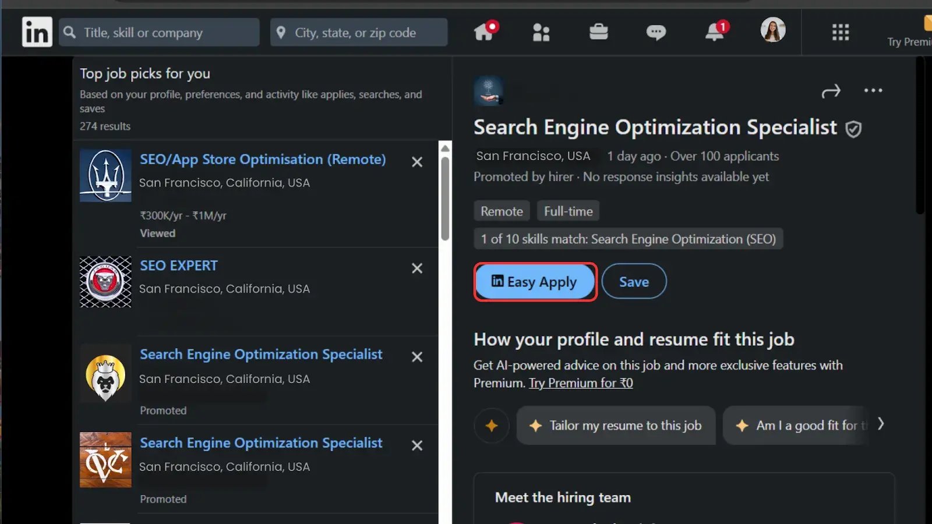Open the apps grid menu
Viewport: 932px width, 524px height.
[x=840, y=32]
